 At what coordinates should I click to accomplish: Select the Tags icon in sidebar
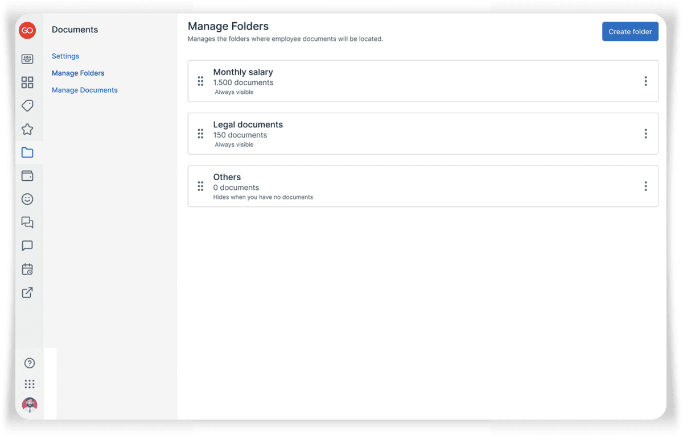27,105
